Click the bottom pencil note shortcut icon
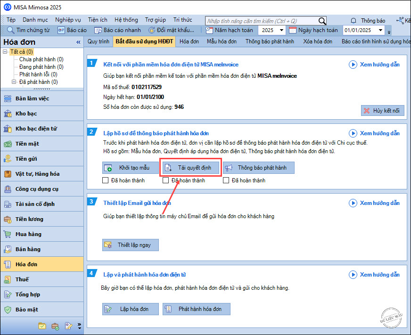The height and width of the screenshot is (335, 411). click(68, 326)
